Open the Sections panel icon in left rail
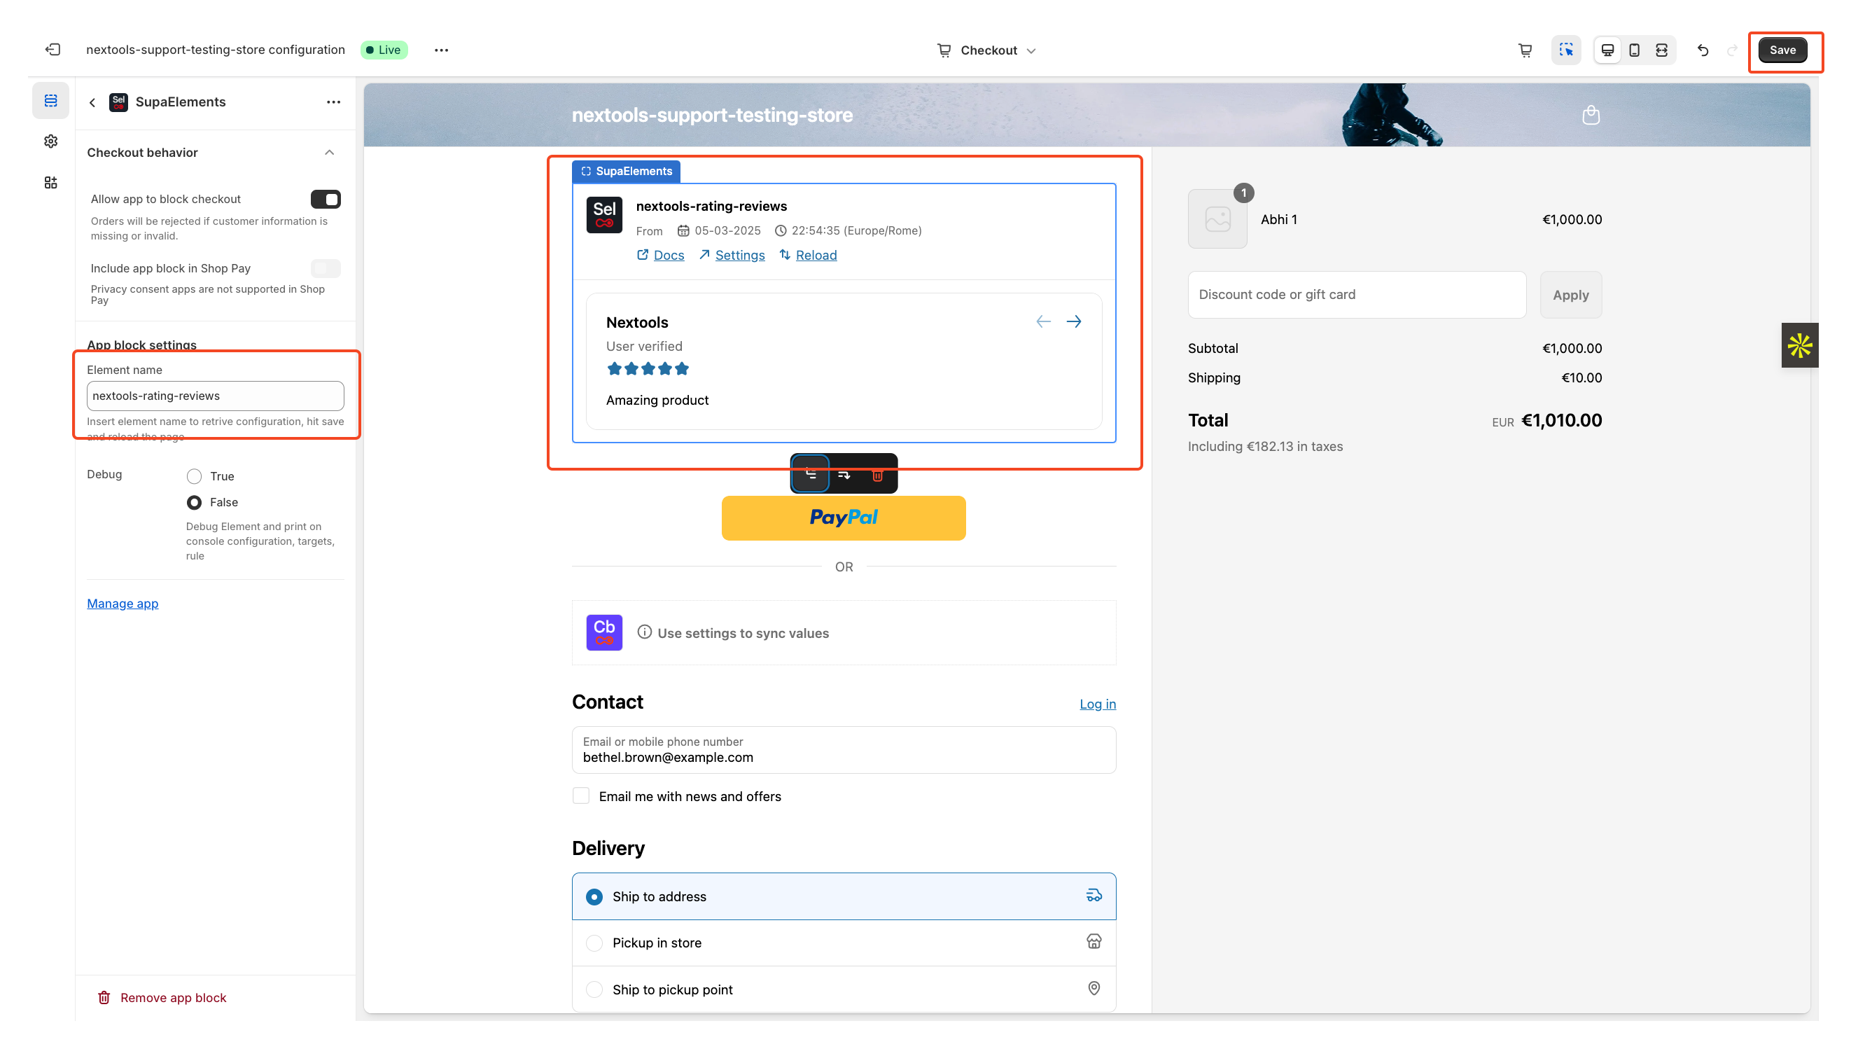 click(50, 101)
